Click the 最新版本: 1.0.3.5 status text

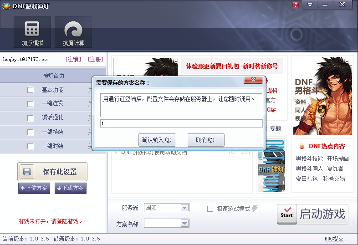[x=77, y=239]
